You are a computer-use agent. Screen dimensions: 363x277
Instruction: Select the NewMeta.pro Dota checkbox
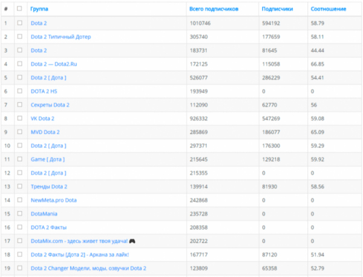click(20, 200)
